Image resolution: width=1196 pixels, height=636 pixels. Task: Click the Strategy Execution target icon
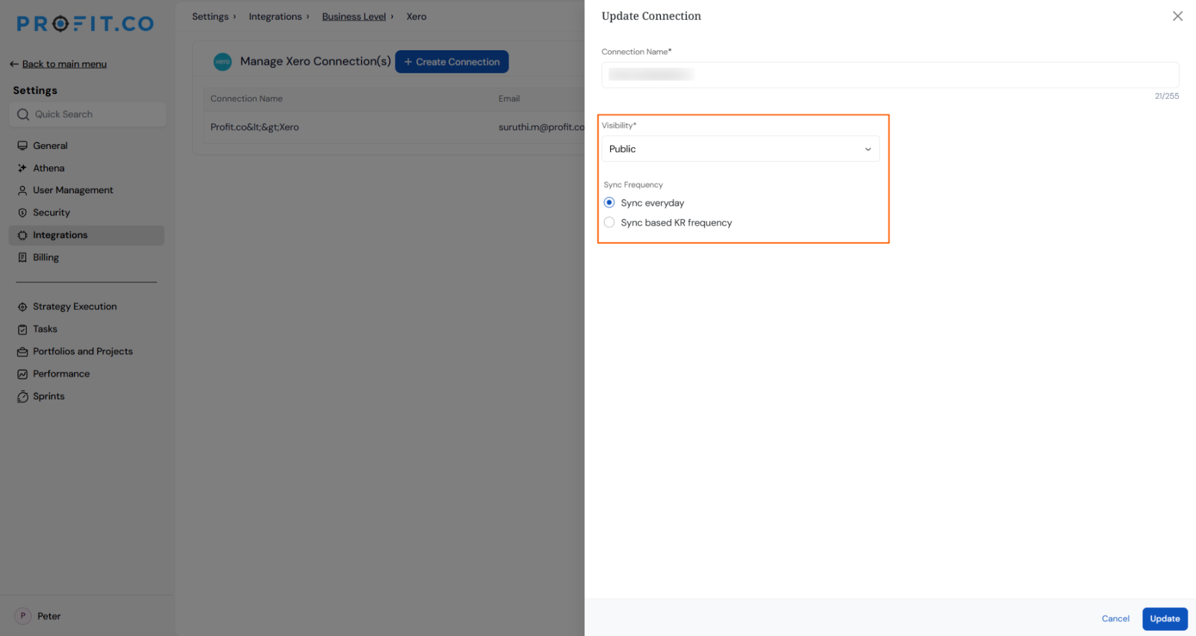point(22,307)
